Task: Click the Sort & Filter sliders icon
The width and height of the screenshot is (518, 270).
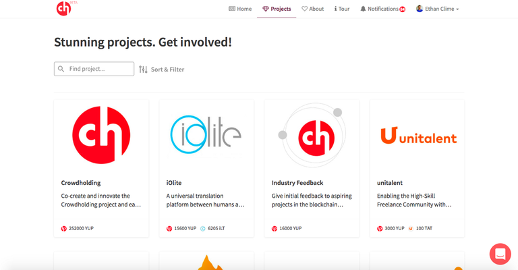Action: (x=143, y=70)
